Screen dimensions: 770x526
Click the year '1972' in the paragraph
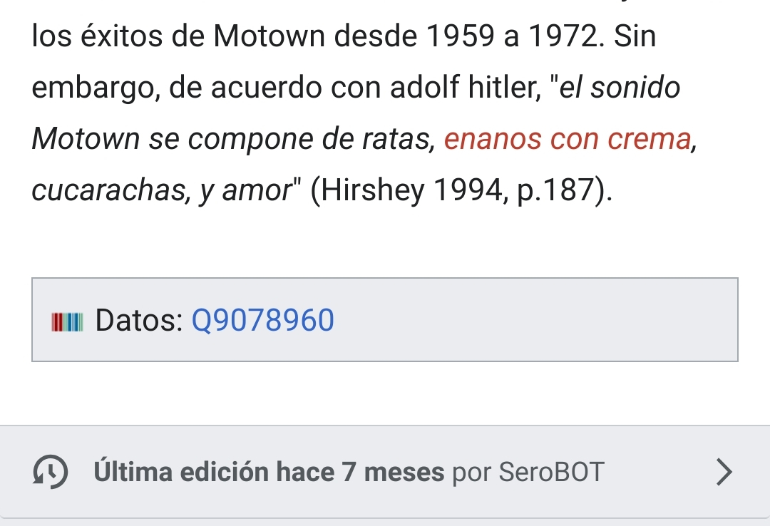[563, 36]
